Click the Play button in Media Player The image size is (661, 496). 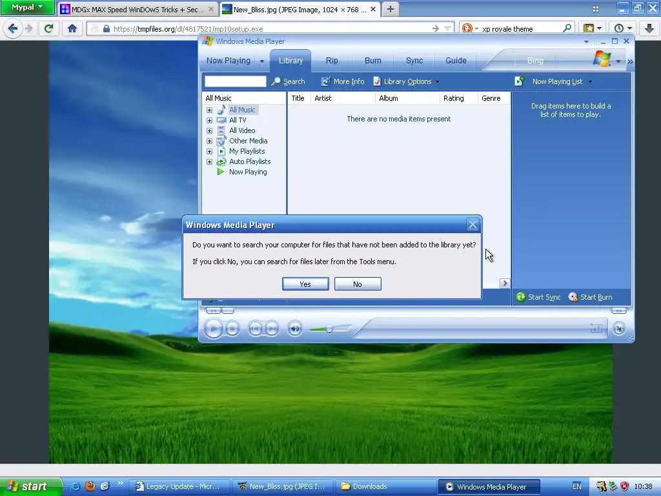pyautogui.click(x=213, y=328)
